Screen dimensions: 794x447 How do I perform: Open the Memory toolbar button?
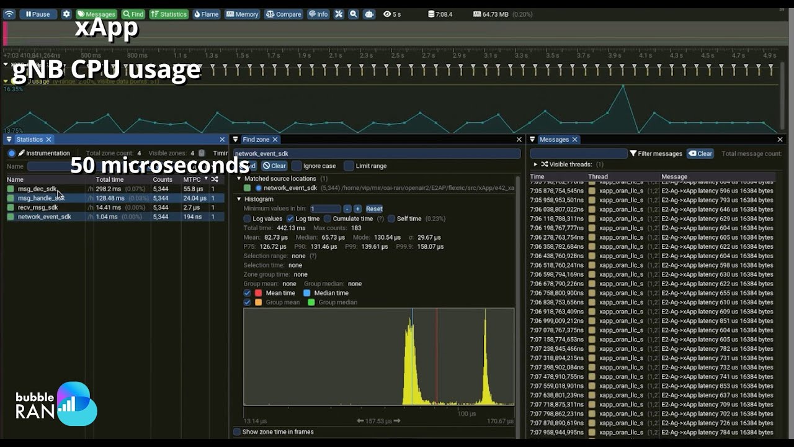tap(242, 14)
